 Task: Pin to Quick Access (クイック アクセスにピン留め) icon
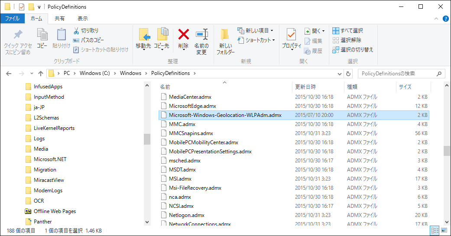(x=18, y=35)
